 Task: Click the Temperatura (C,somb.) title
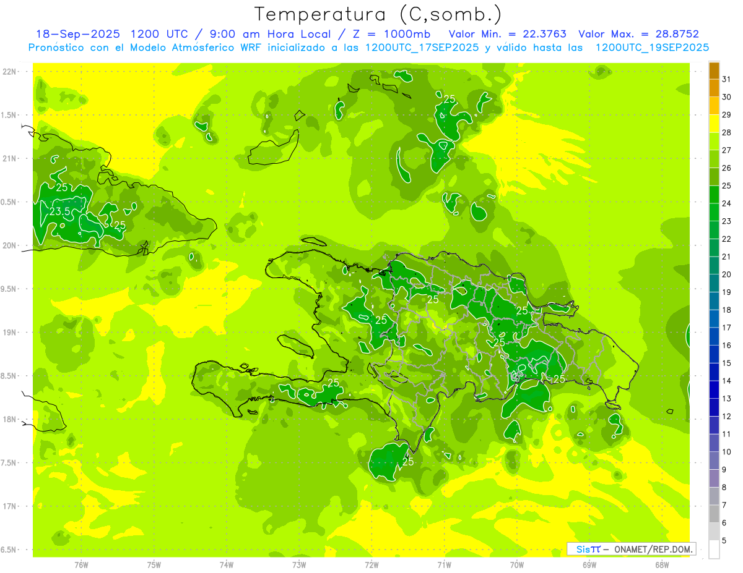coord(378,14)
